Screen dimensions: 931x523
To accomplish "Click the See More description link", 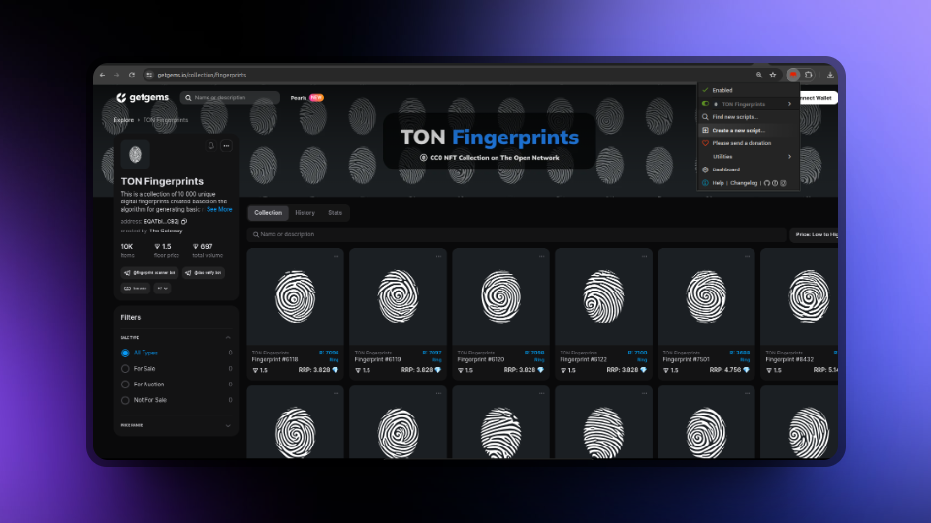I will [219, 210].
